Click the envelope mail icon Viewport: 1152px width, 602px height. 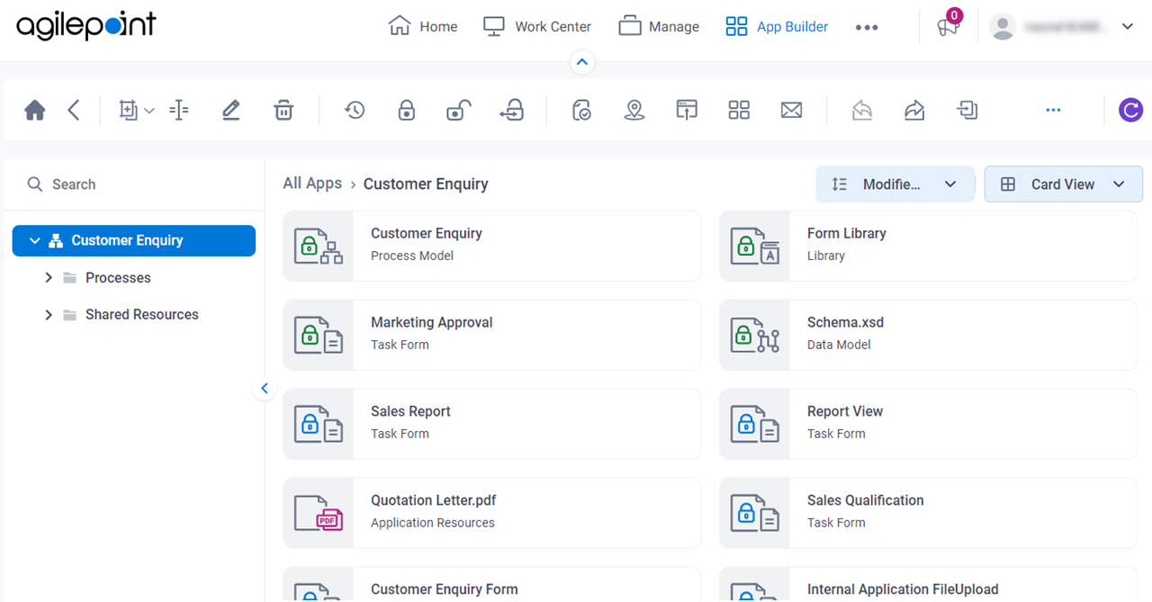(x=791, y=111)
